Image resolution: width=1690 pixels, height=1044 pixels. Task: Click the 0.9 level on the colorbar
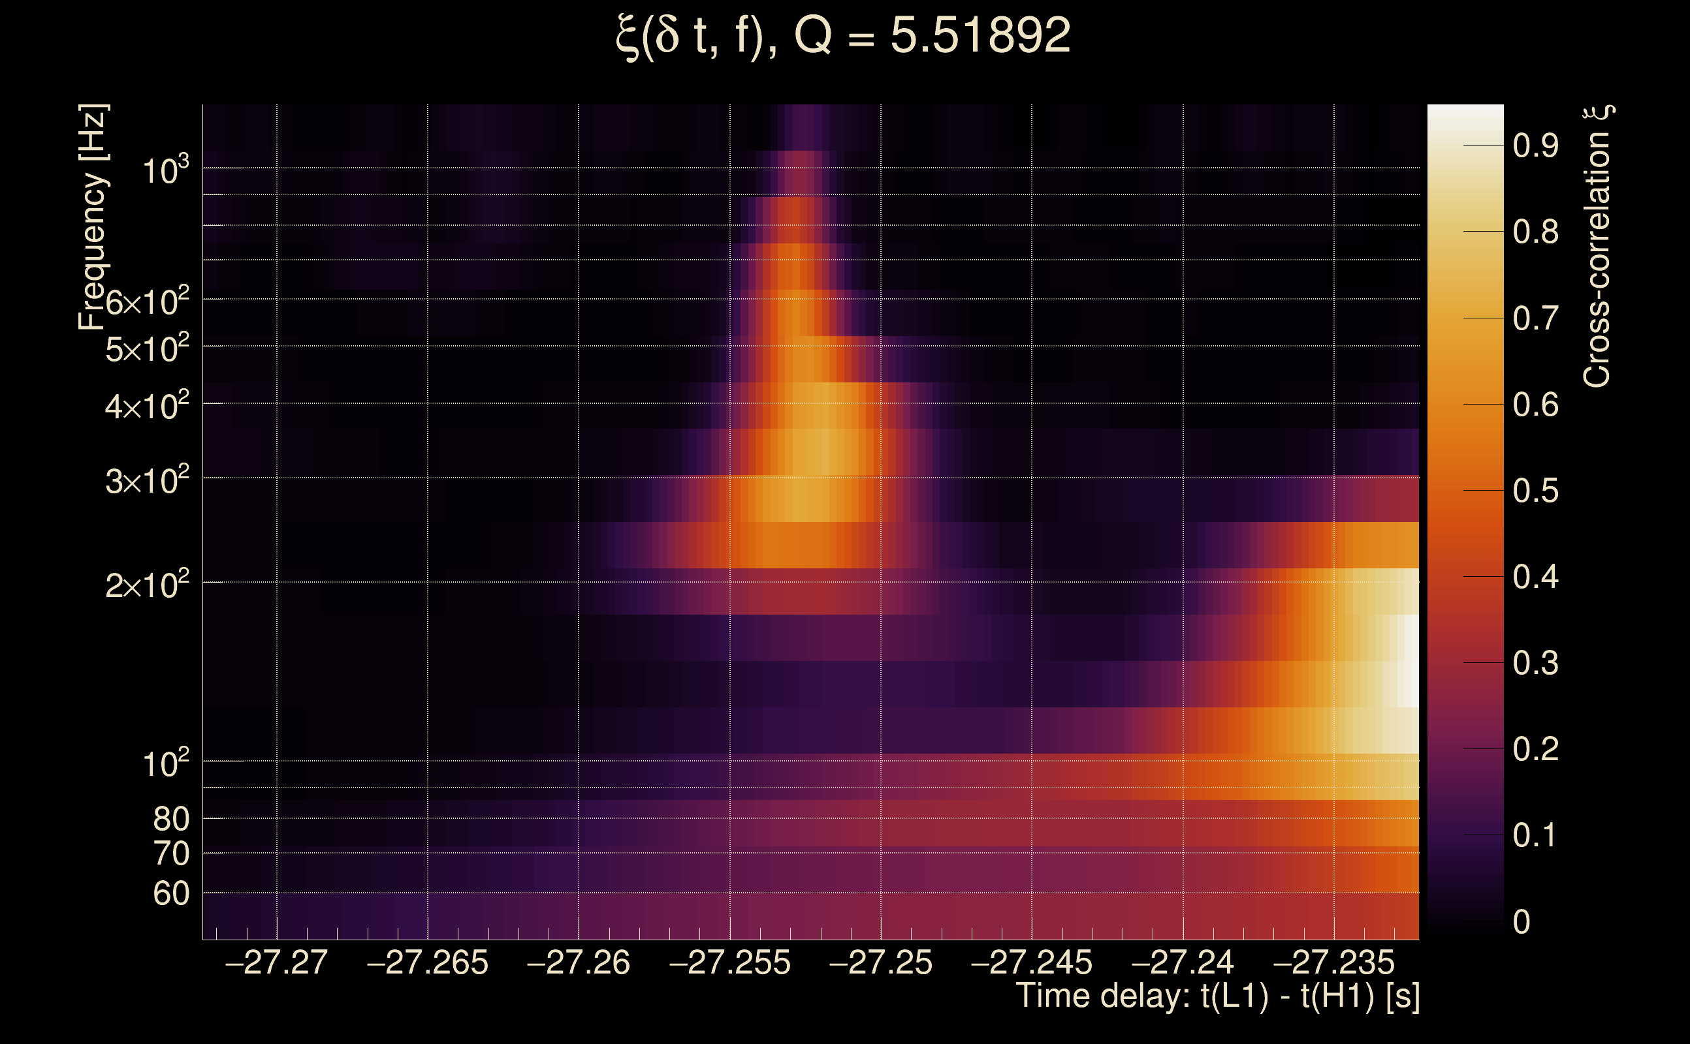pos(1535,146)
